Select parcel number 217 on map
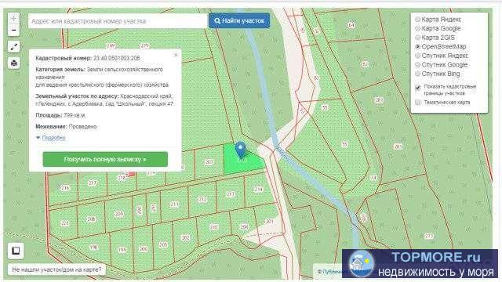Image resolution: width=502 pixels, height=282 pixels. [93, 183]
